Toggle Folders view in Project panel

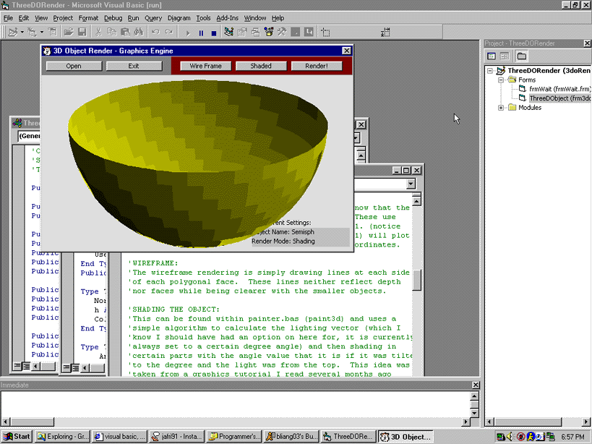point(521,56)
